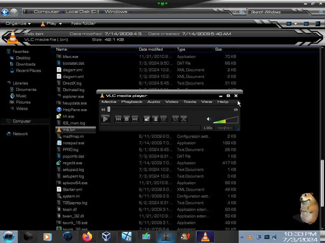Select the notepad.exe file
The height and width of the screenshot is (243, 325).
coord(73,143)
